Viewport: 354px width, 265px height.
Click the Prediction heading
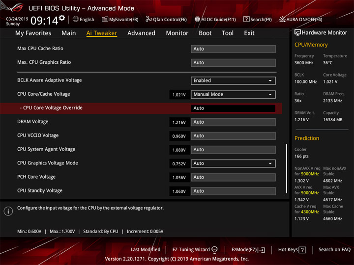[307, 138]
